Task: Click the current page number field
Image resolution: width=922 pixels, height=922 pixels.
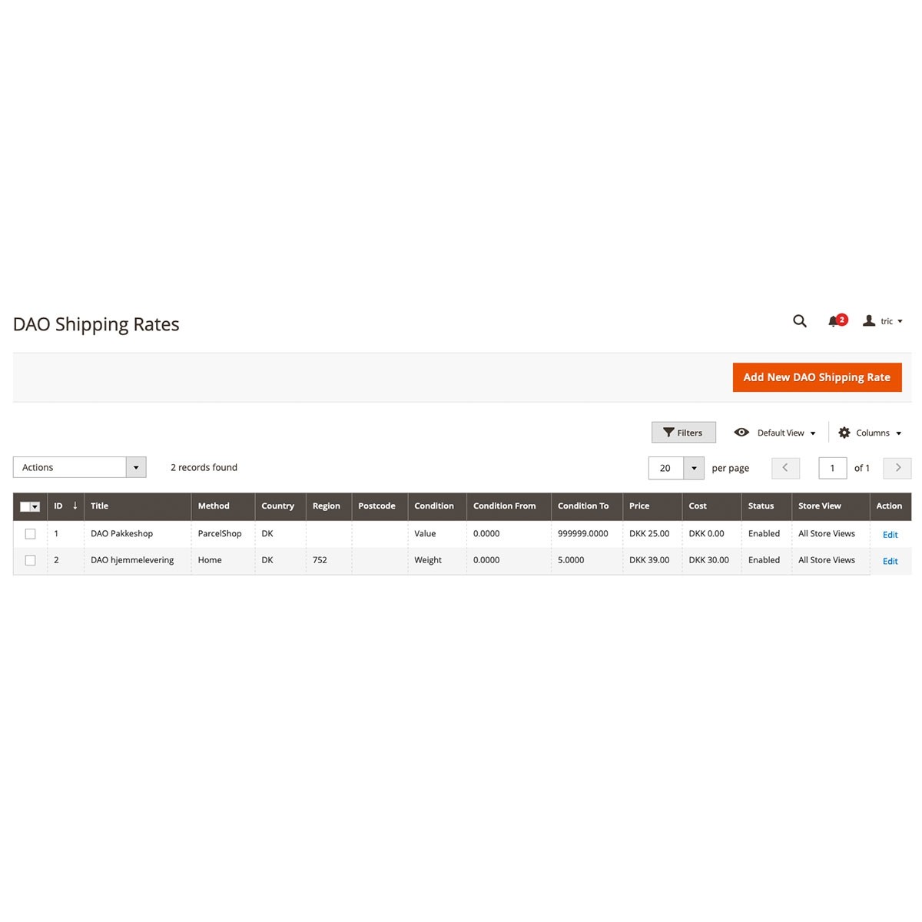Action: [x=832, y=468]
